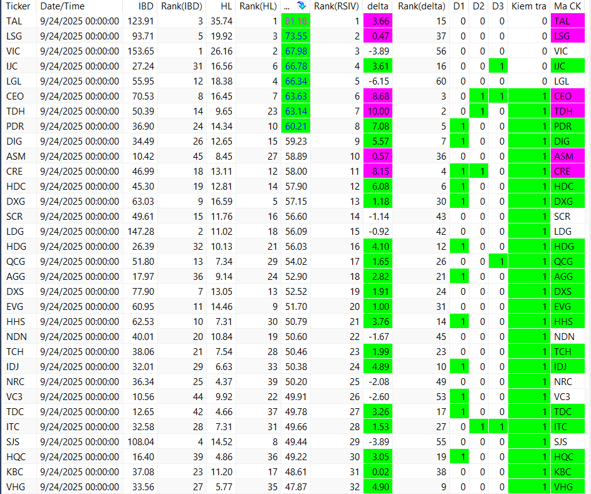591x494 pixels.
Task: Click the VHG ticker in Ticker column
Action: pos(16,487)
